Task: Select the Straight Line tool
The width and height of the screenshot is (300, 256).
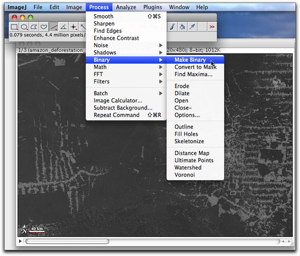Action: (x=54, y=27)
